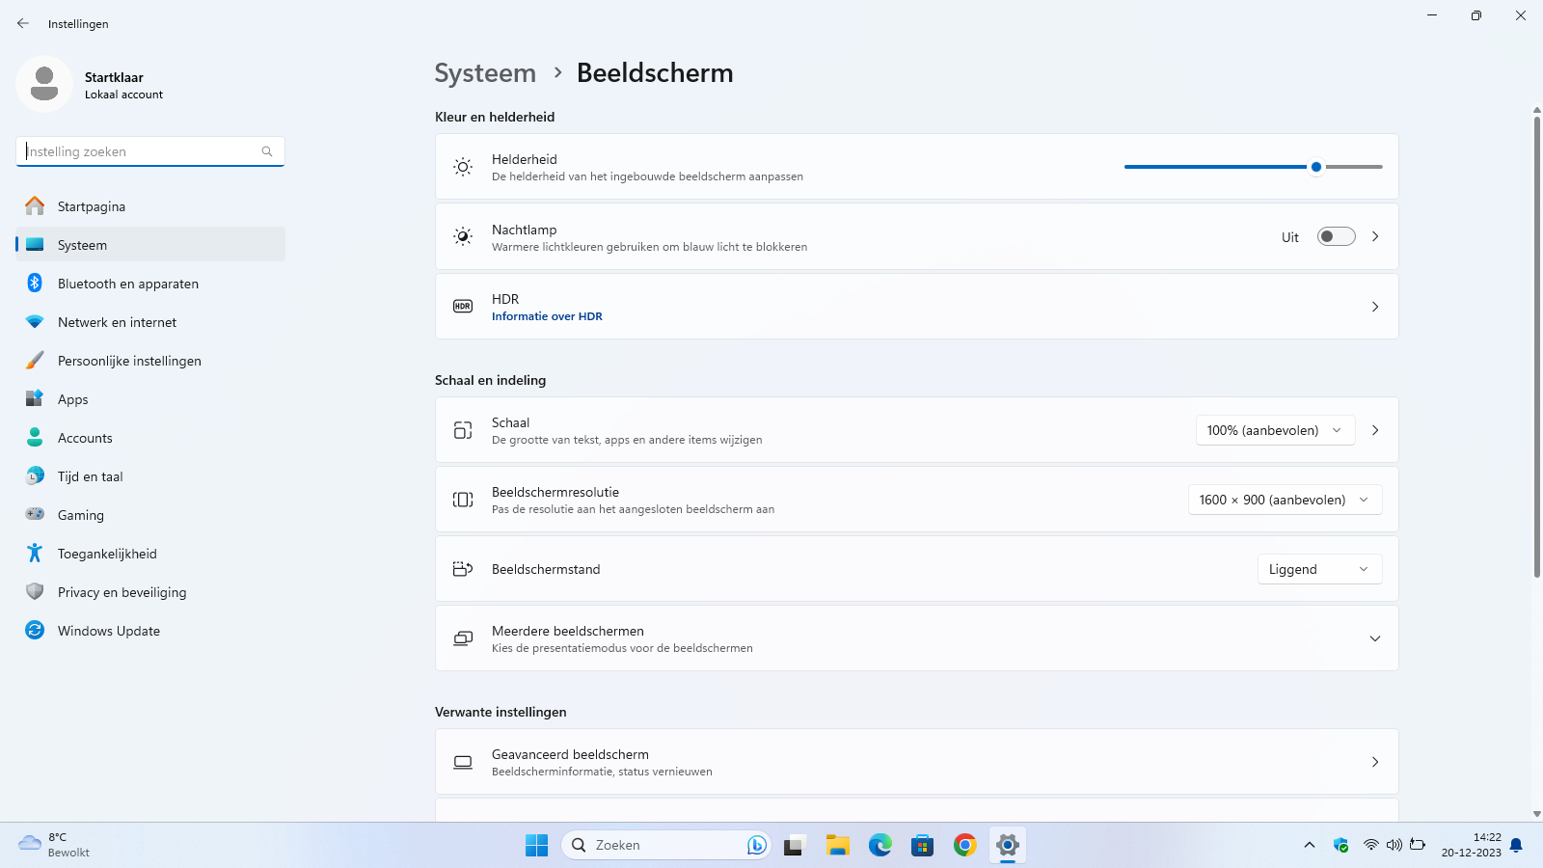Viewport: 1543px width, 868px height.
Task: Open Privacy en beveiliging settings
Action: [x=122, y=592]
